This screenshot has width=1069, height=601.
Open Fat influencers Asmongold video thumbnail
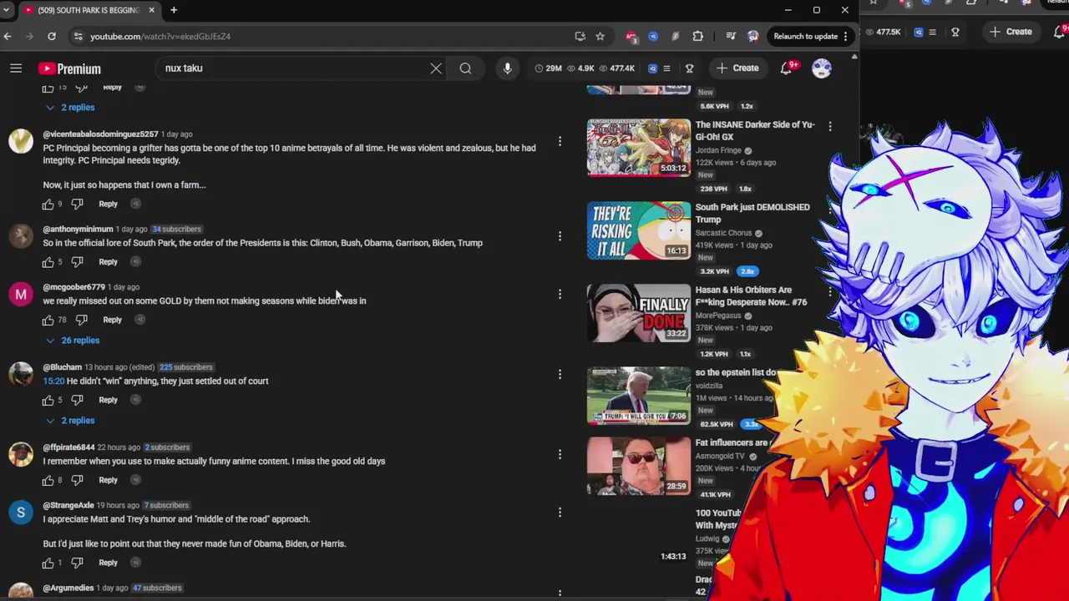(x=639, y=466)
